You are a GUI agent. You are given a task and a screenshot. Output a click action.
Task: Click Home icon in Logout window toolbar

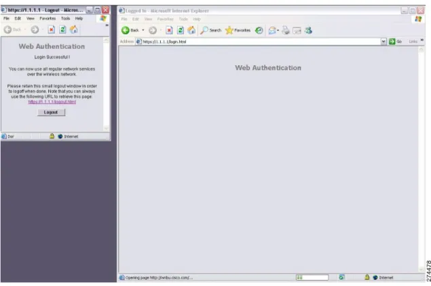click(74, 29)
